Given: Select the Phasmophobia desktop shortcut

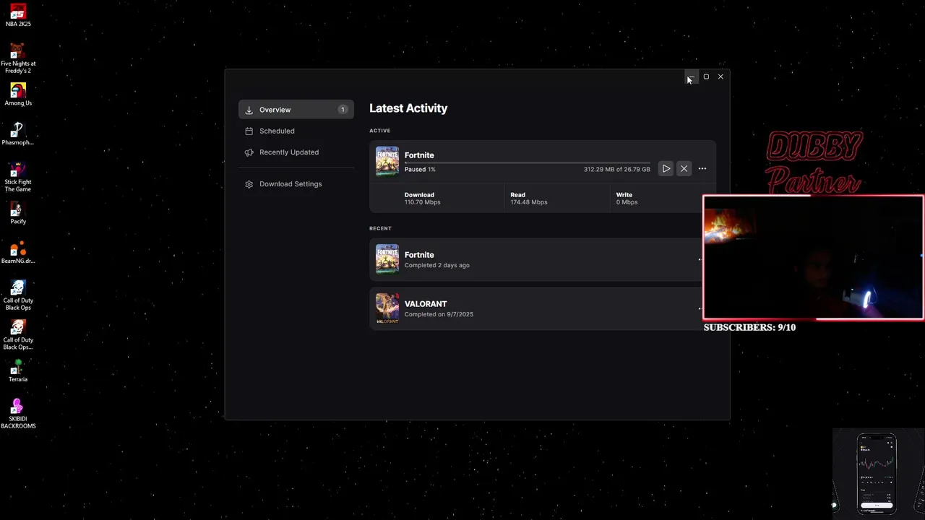Looking at the screenshot, I should (x=18, y=134).
